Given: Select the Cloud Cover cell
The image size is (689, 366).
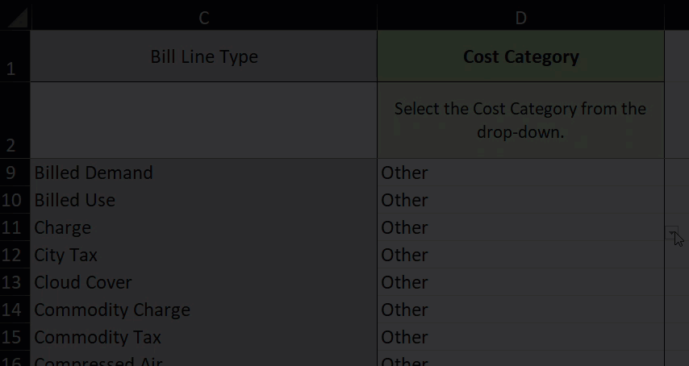Looking at the screenshot, I should tap(204, 282).
